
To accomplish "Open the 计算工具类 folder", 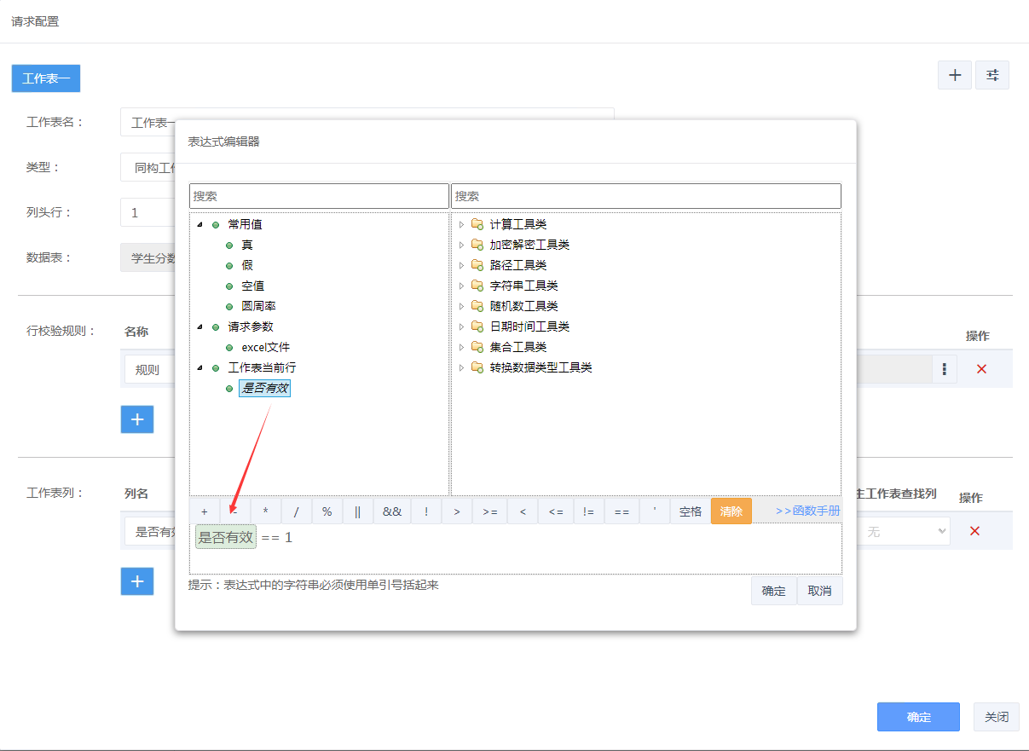I will coord(517,224).
